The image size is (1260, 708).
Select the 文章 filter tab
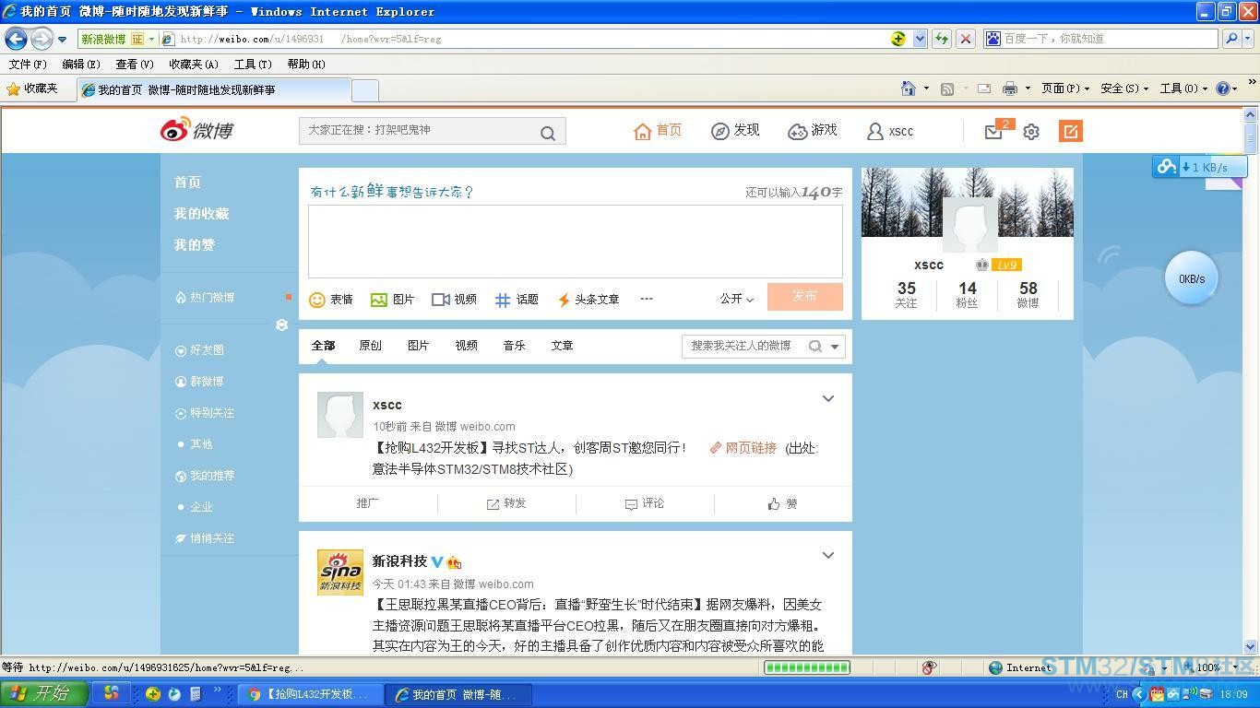[563, 346]
